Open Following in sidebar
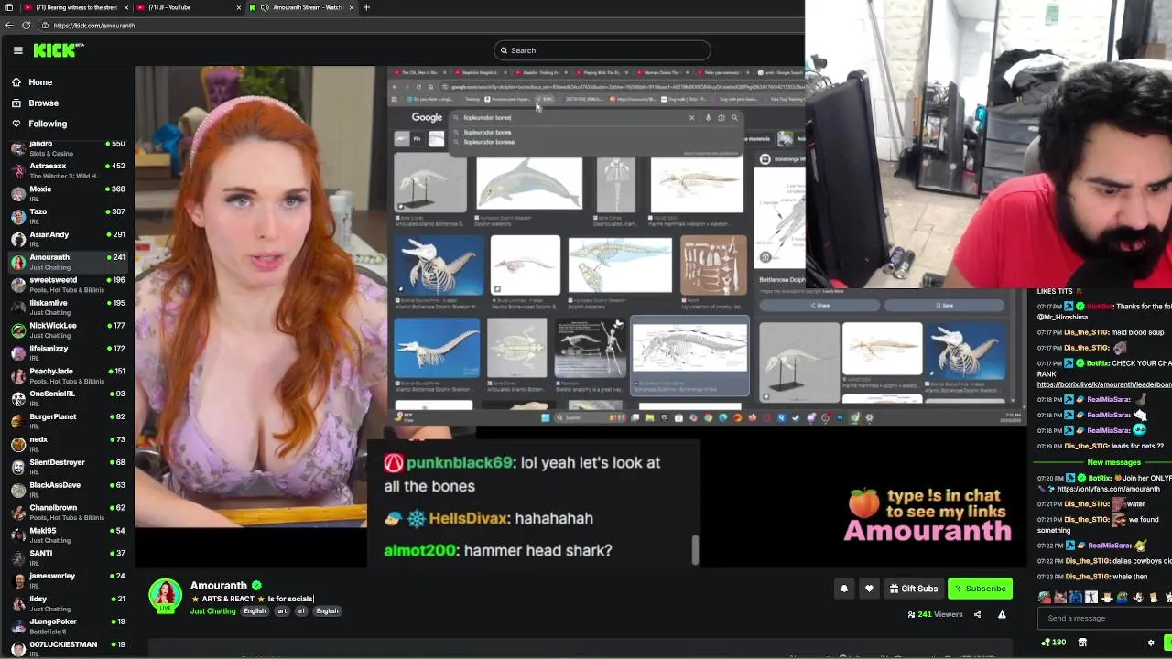This screenshot has height=659, width=1172. pyautogui.click(x=48, y=124)
